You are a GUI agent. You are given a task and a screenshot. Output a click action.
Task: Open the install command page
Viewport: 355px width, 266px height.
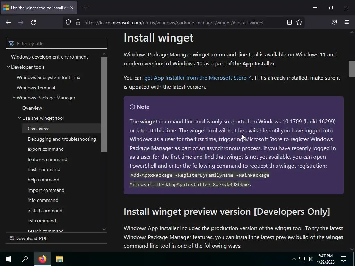[45, 211]
